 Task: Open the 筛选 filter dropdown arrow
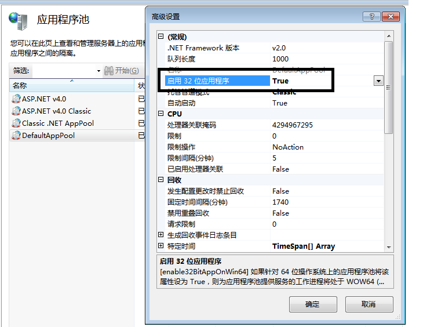pos(99,71)
